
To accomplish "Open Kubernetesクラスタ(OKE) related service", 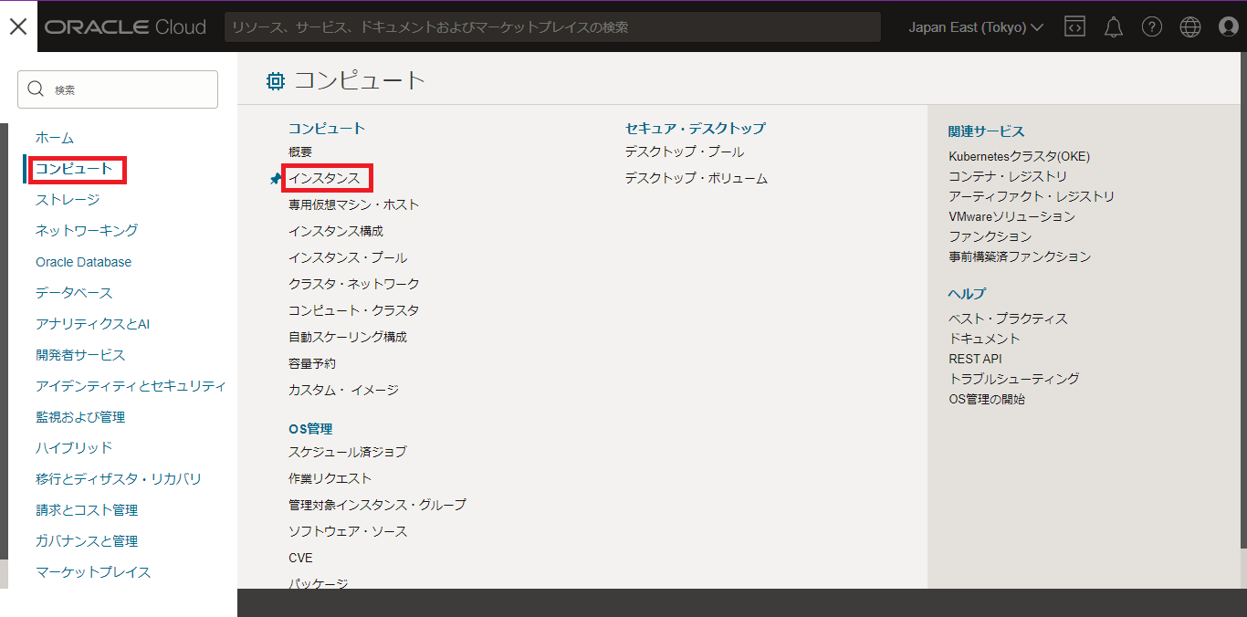I will 1019,156.
